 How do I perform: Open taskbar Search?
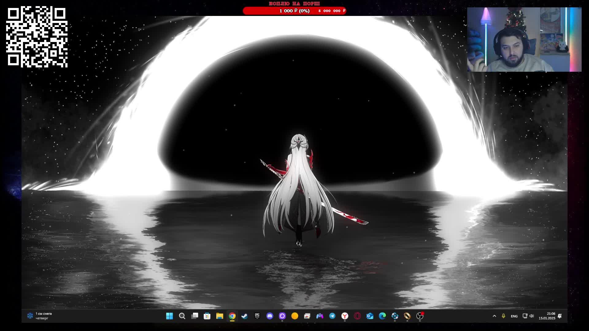(182, 316)
